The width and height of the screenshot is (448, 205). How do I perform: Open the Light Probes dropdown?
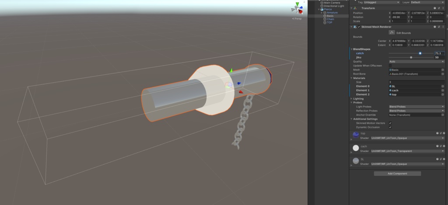coord(416,107)
